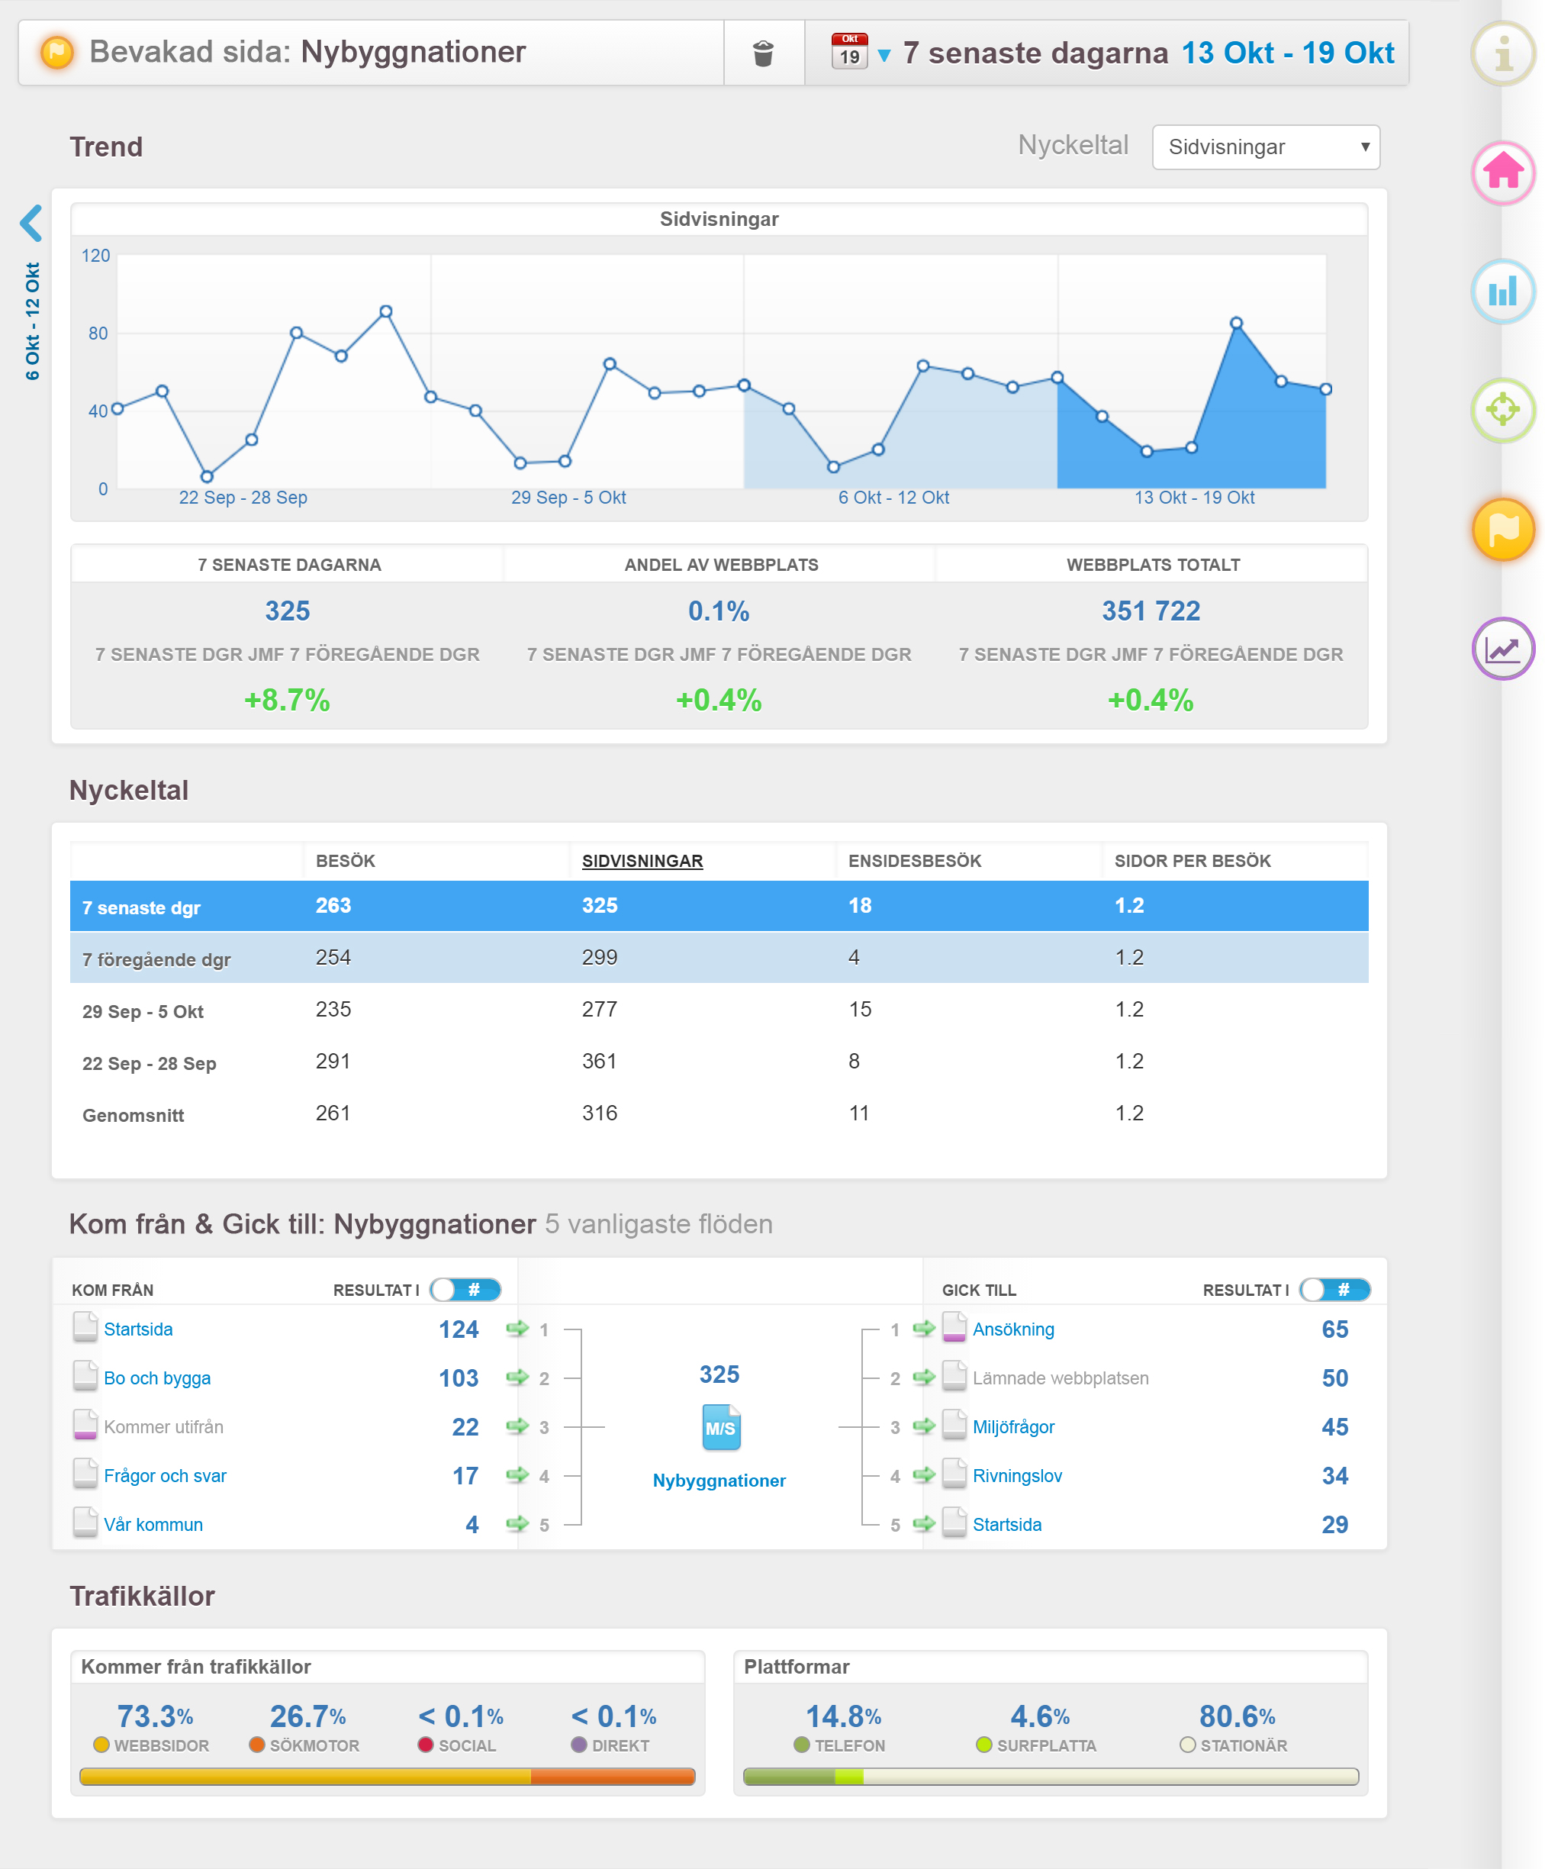Select the 7 föregående dgr table row

719,958
